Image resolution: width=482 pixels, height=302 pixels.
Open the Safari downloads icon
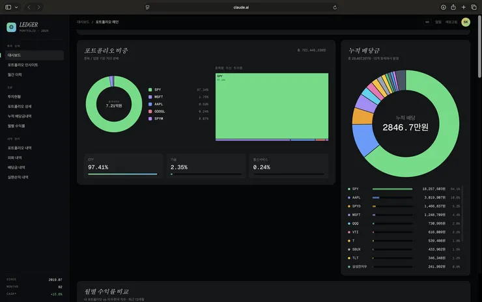tap(444, 7)
